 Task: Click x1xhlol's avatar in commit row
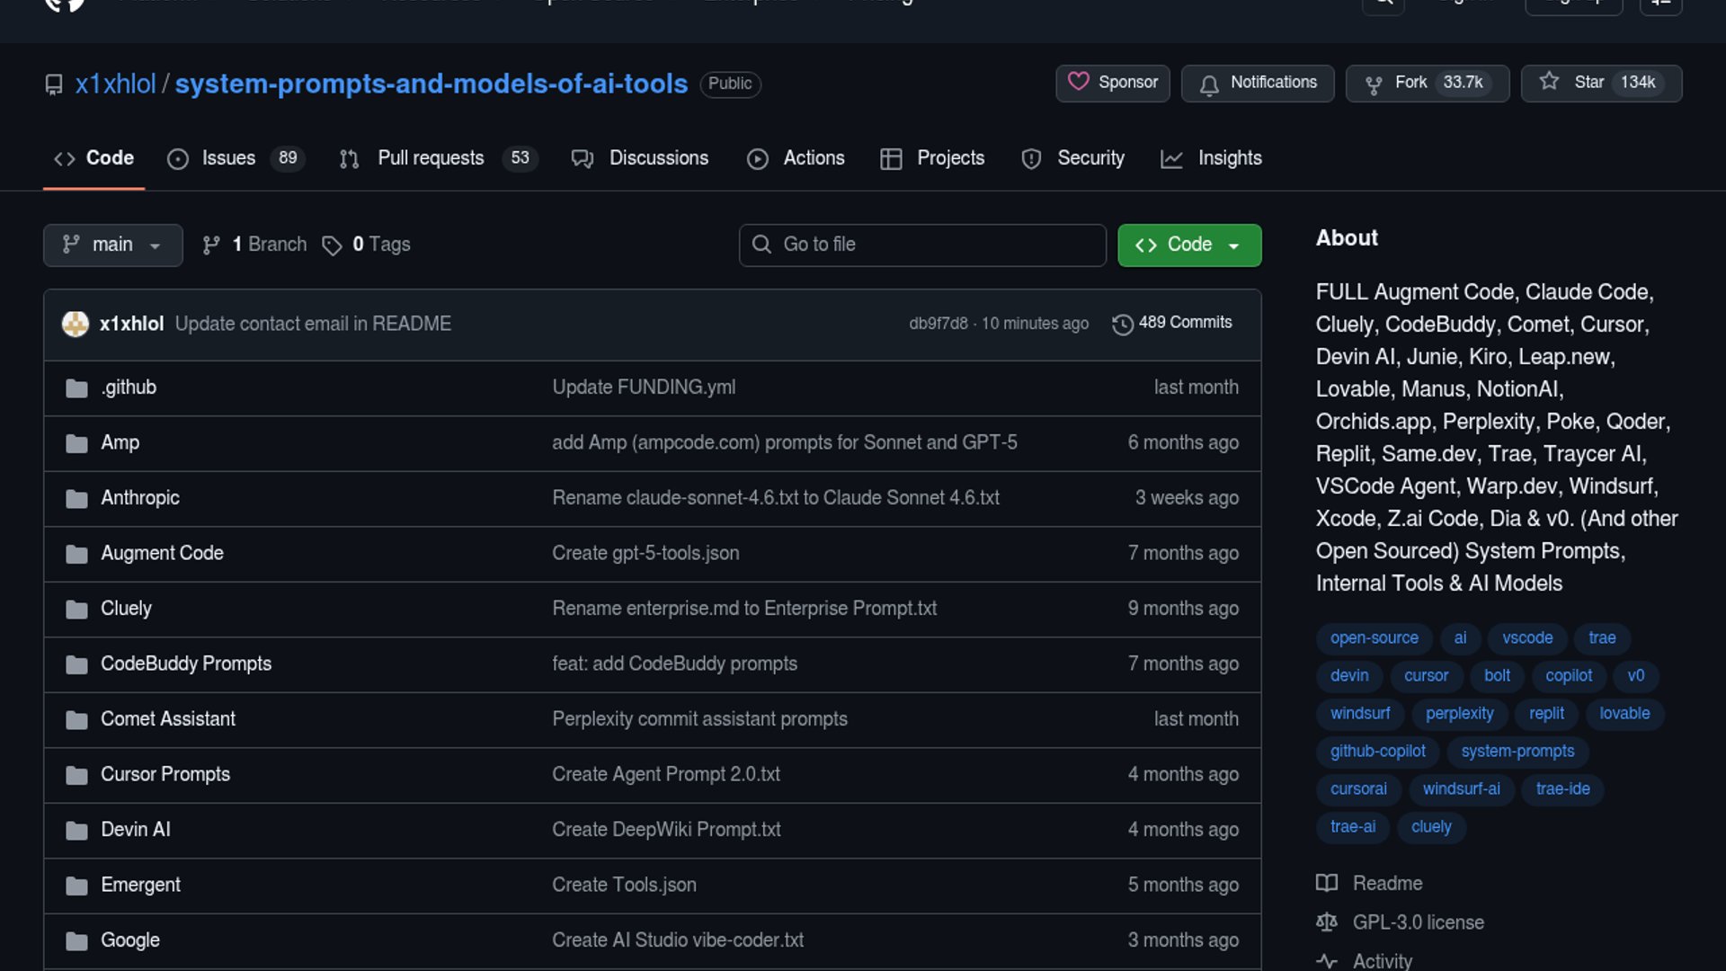pyautogui.click(x=76, y=324)
